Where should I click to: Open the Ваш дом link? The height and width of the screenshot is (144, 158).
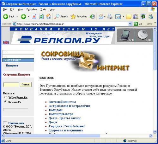click(56, 110)
